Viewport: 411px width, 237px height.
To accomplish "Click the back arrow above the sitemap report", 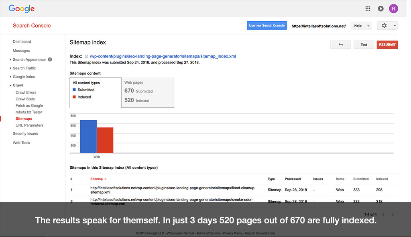I will click(x=340, y=44).
